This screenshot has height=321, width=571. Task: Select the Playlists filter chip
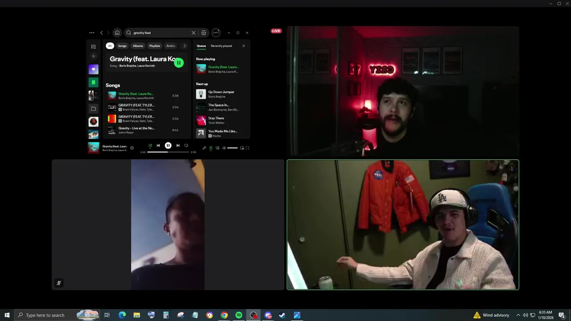pyautogui.click(x=154, y=46)
